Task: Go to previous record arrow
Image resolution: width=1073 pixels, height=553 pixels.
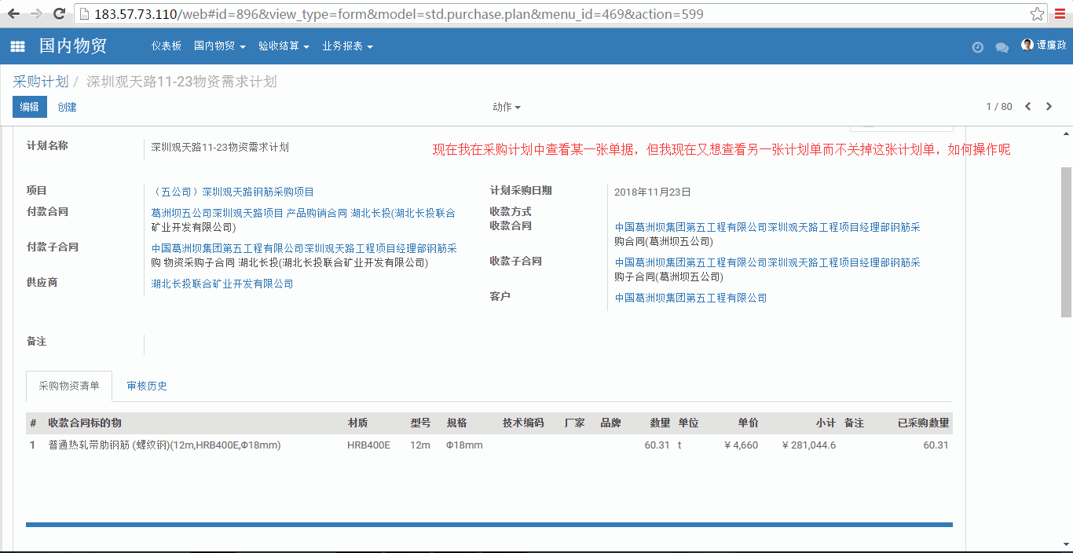Action: (1027, 107)
